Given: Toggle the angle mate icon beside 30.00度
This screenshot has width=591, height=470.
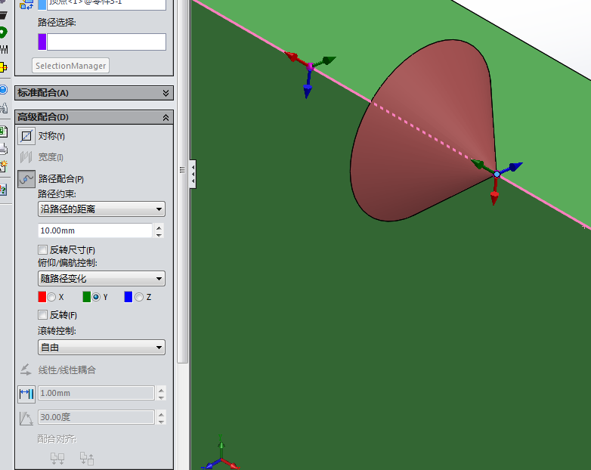Looking at the screenshot, I should pos(26,418).
